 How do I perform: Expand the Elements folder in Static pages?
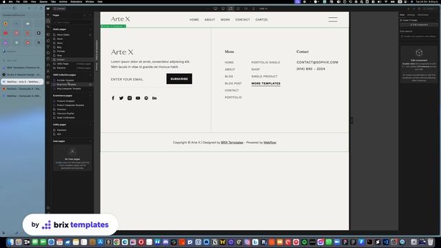72,68
